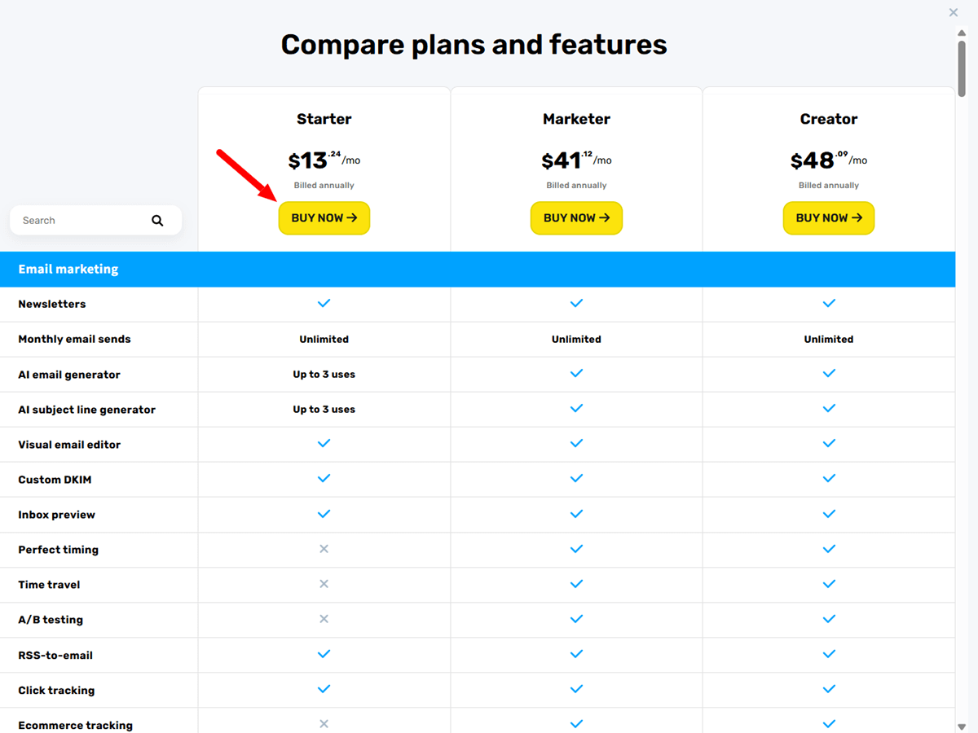Image resolution: width=978 pixels, height=733 pixels.
Task: Click the scrollbar up arrow
Action: [x=961, y=33]
